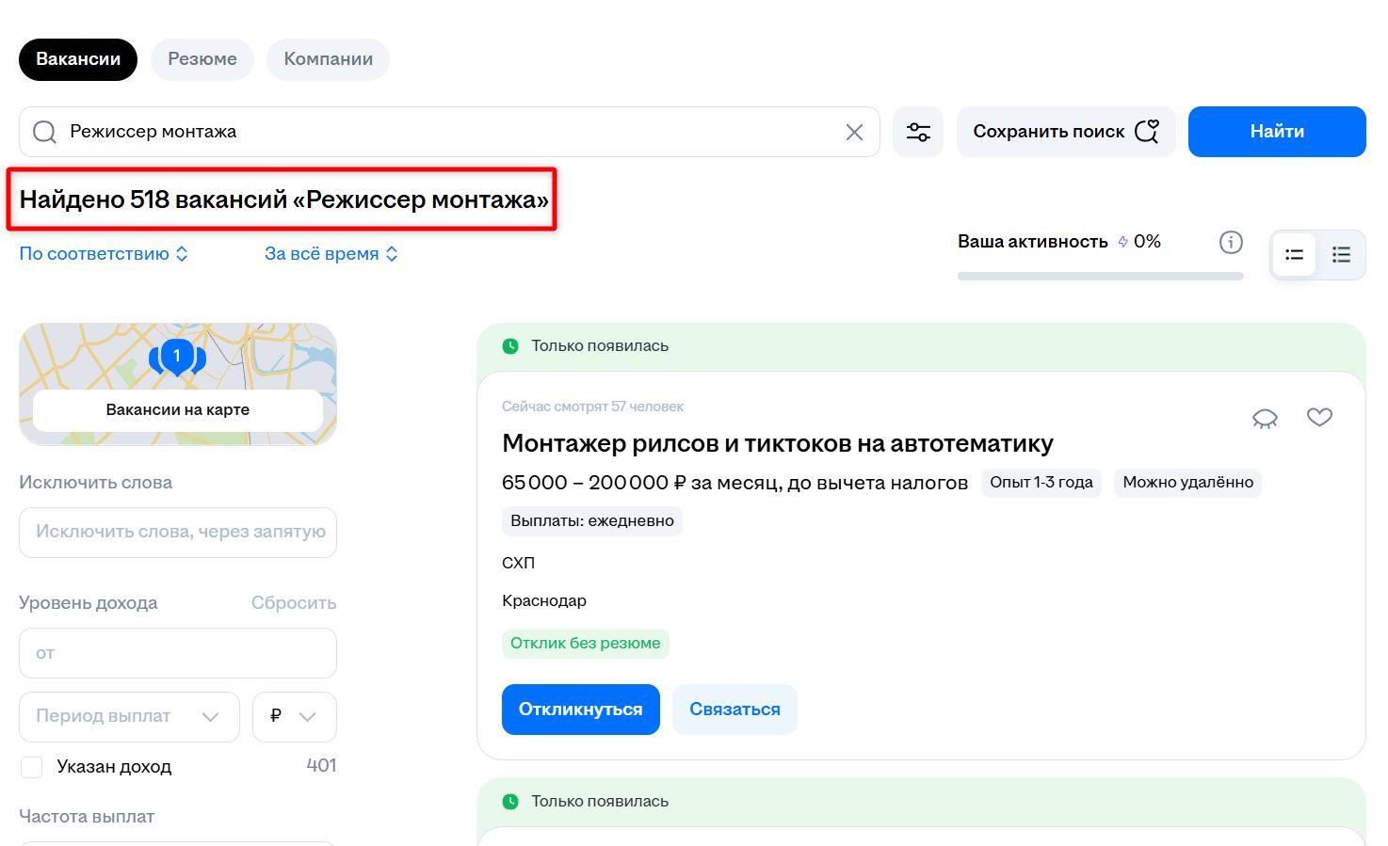This screenshot has height=846, width=1388.
Task: Focus the Режиссер монтажа search field
Action: (x=449, y=132)
